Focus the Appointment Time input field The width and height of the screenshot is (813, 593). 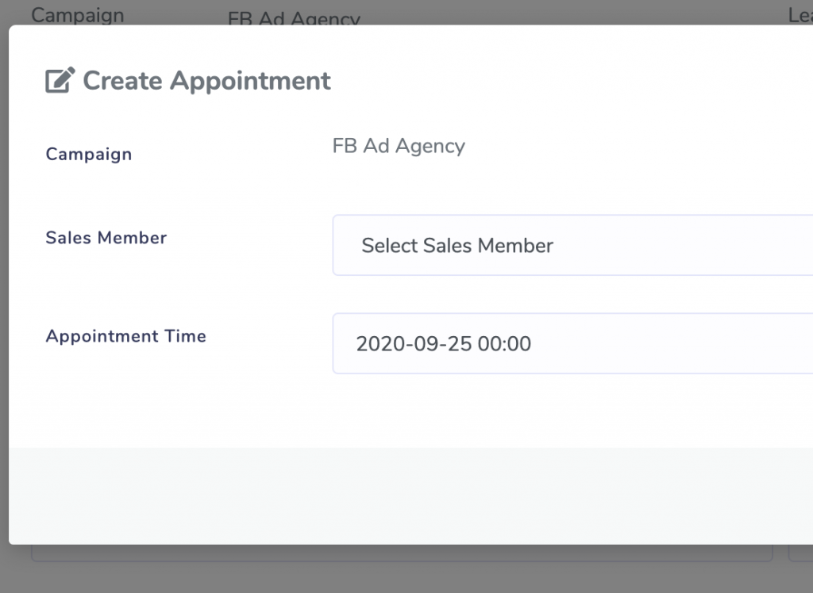click(572, 343)
